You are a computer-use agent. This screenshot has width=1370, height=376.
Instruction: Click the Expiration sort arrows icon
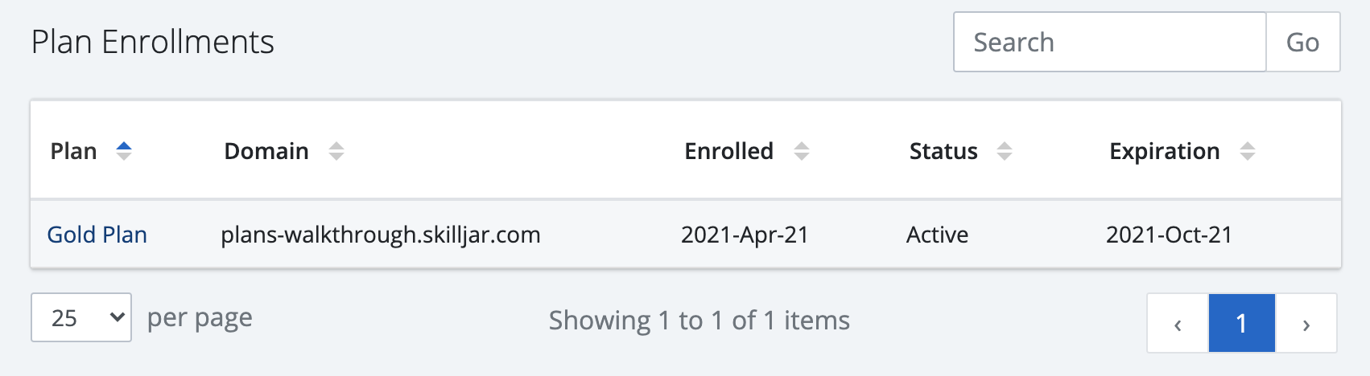(1248, 151)
